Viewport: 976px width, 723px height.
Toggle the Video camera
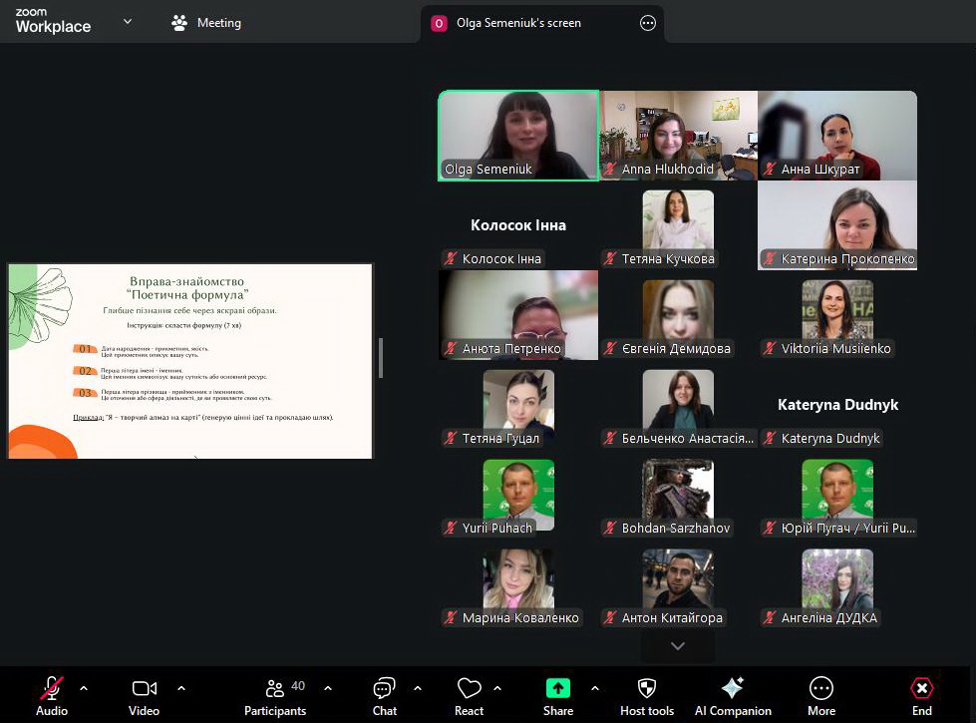[x=144, y=688]
